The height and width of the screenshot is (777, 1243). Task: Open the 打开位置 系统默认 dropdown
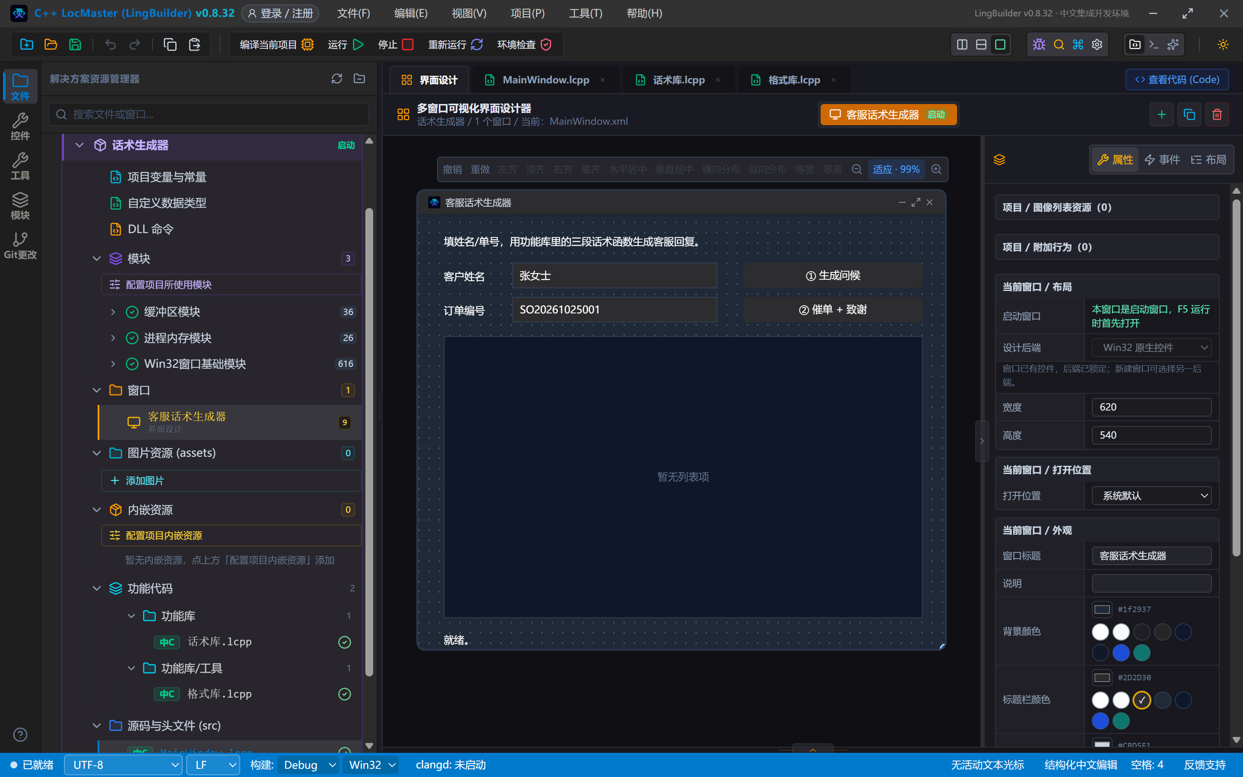[1151, 496]
